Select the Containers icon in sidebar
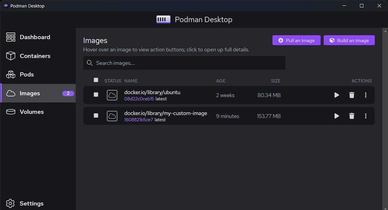The height and width of the screenshot is (210, 388). [x=11, y=56]
